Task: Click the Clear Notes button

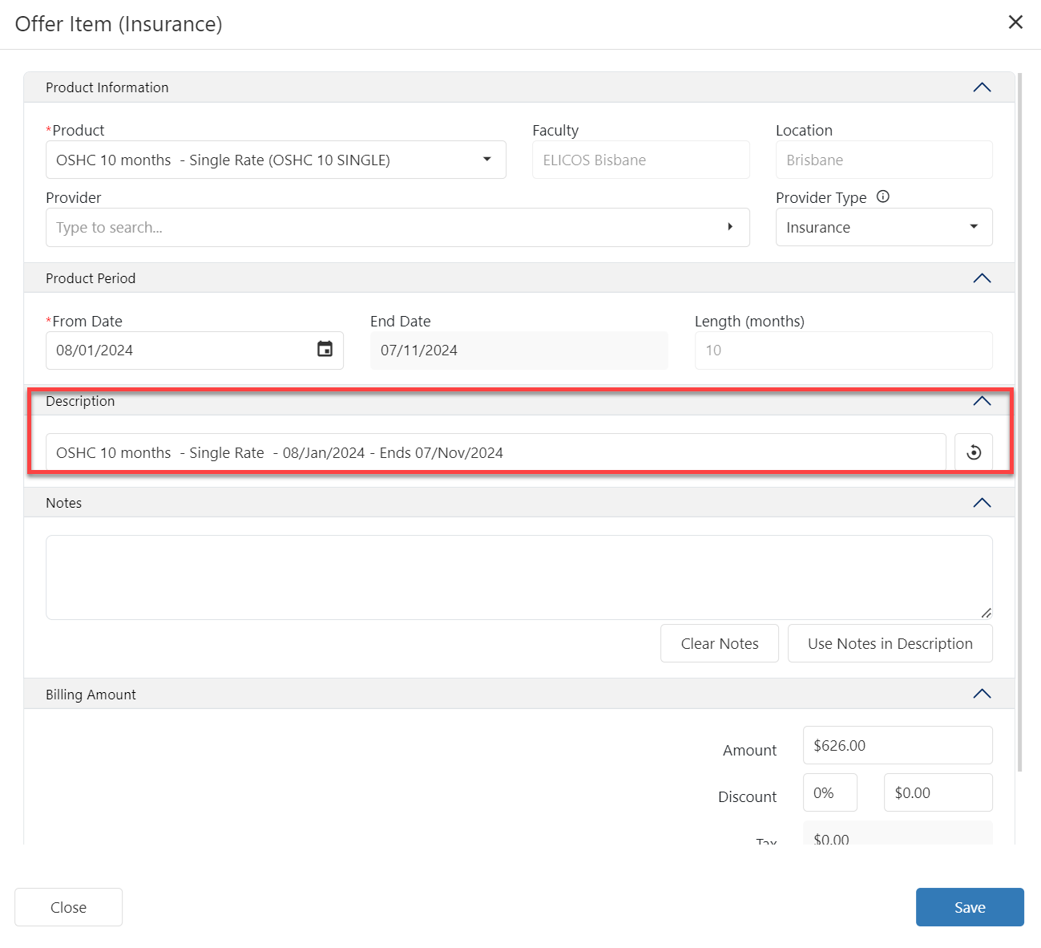Action: (719, 643)
